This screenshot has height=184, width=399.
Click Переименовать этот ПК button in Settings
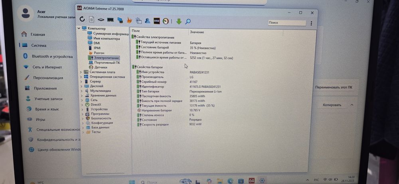coord(334,88)
